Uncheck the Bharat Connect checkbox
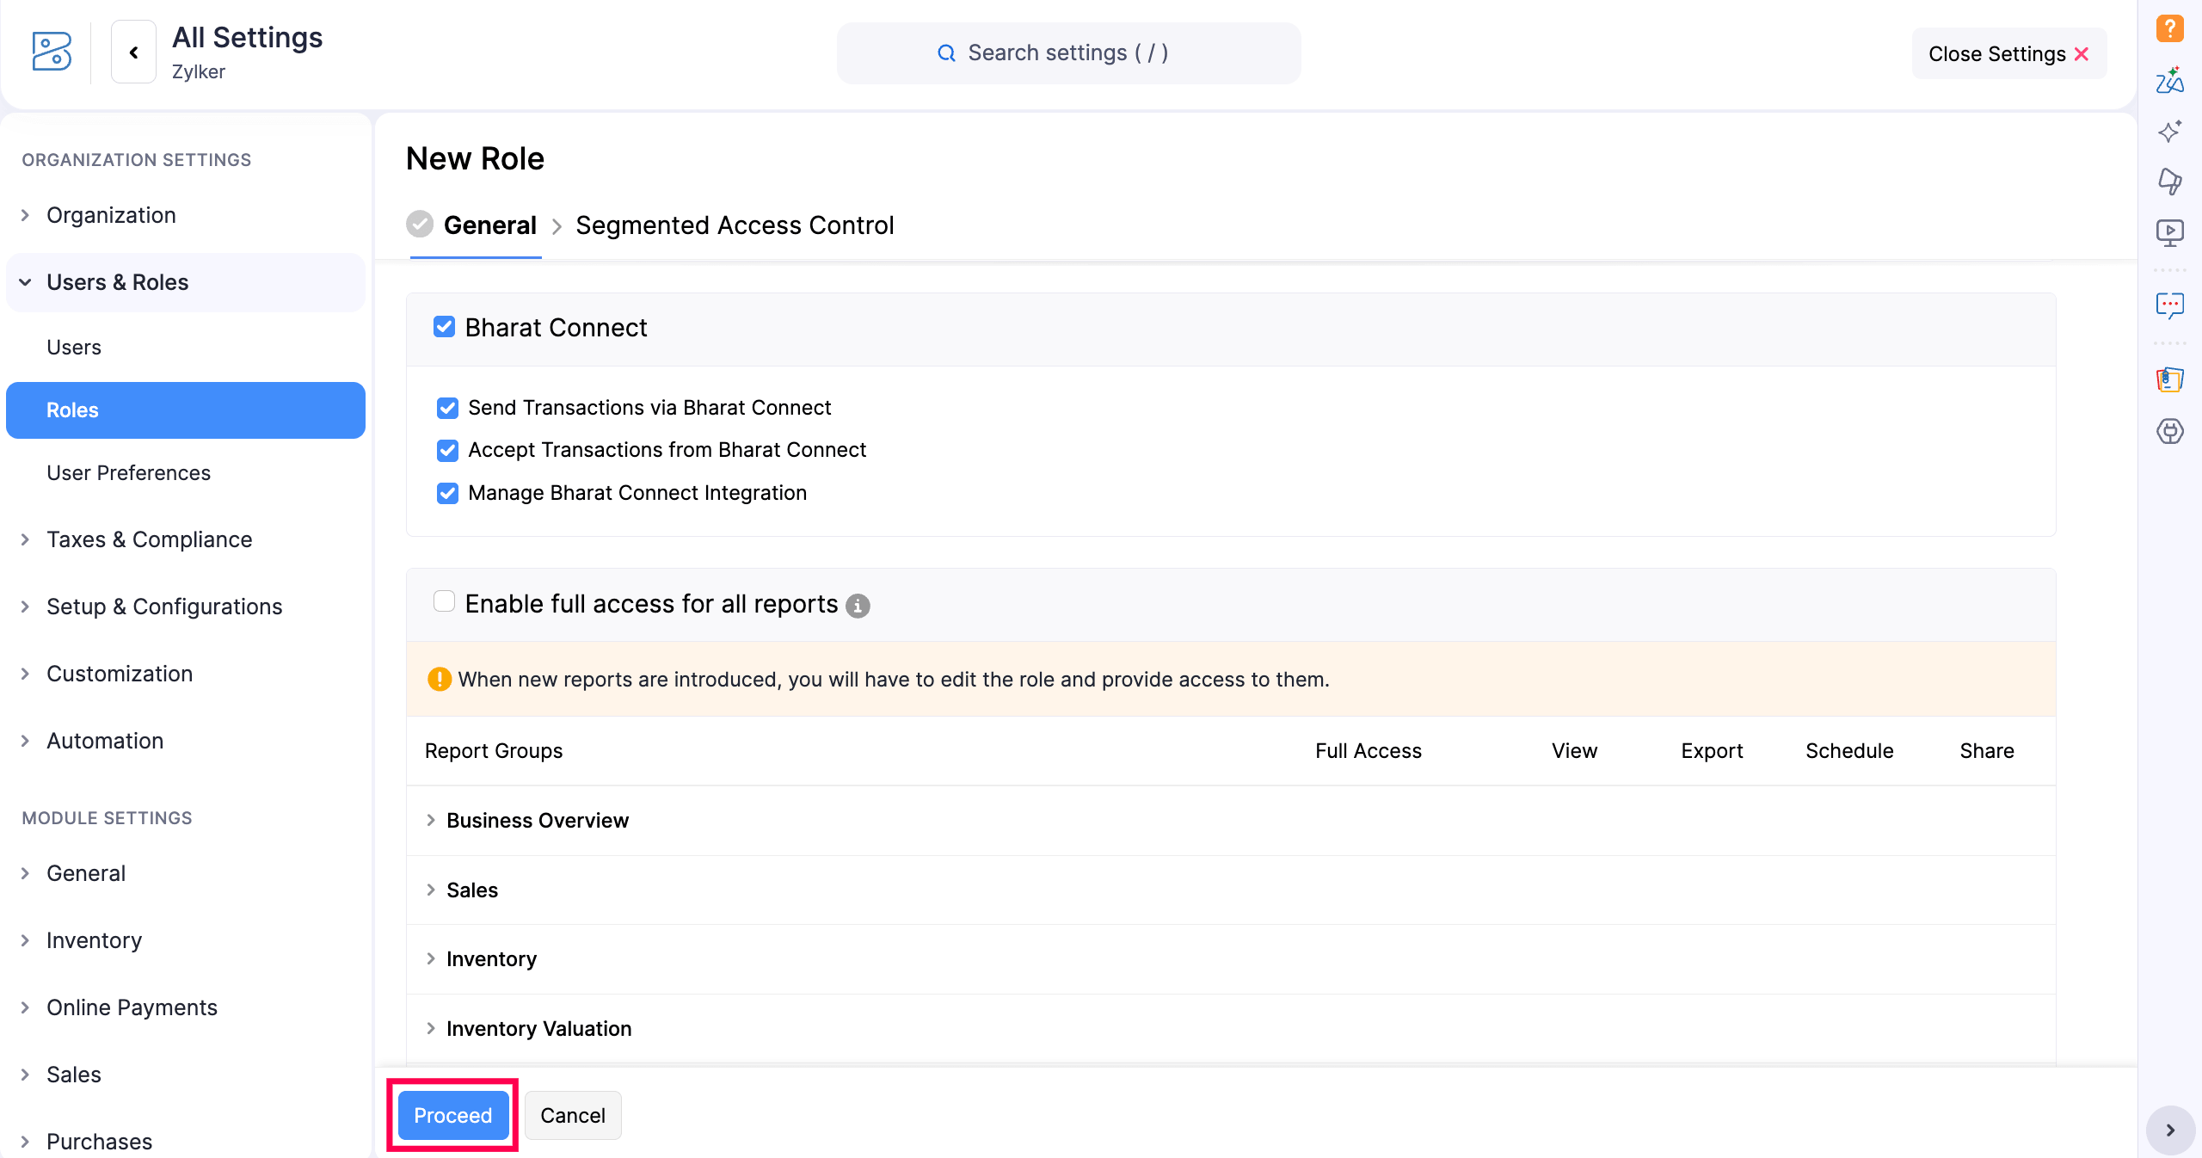The height and width of the screenshot is (1158, 2202). [444, 327]
